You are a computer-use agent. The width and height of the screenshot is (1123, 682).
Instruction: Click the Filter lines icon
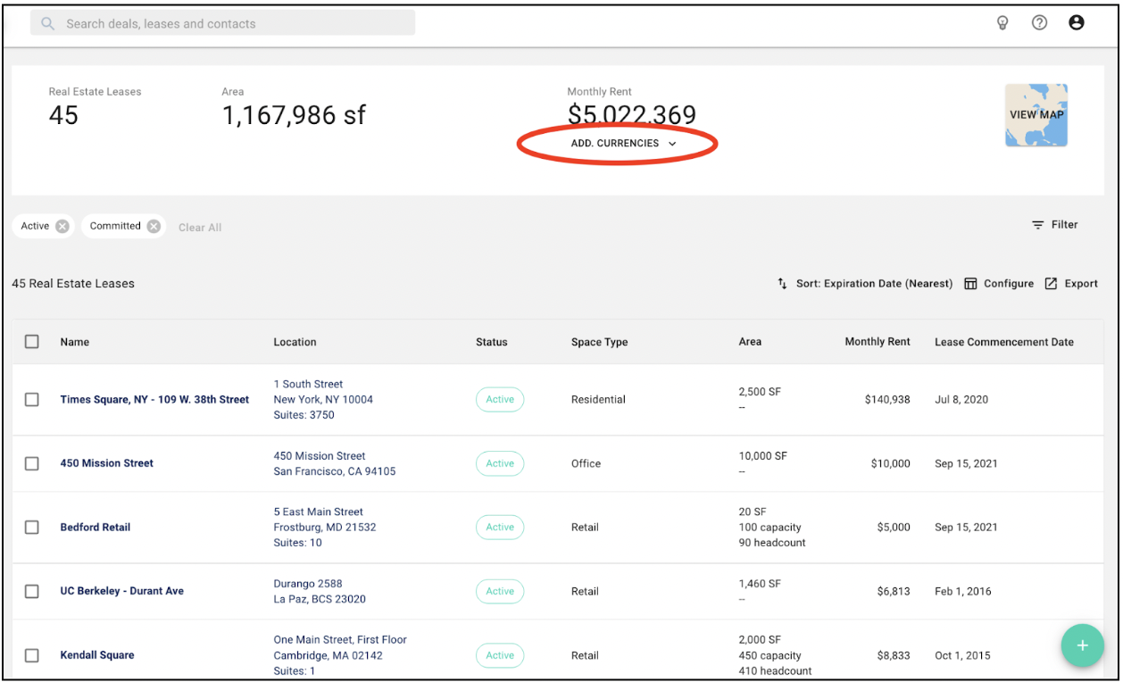[1038, 225]
